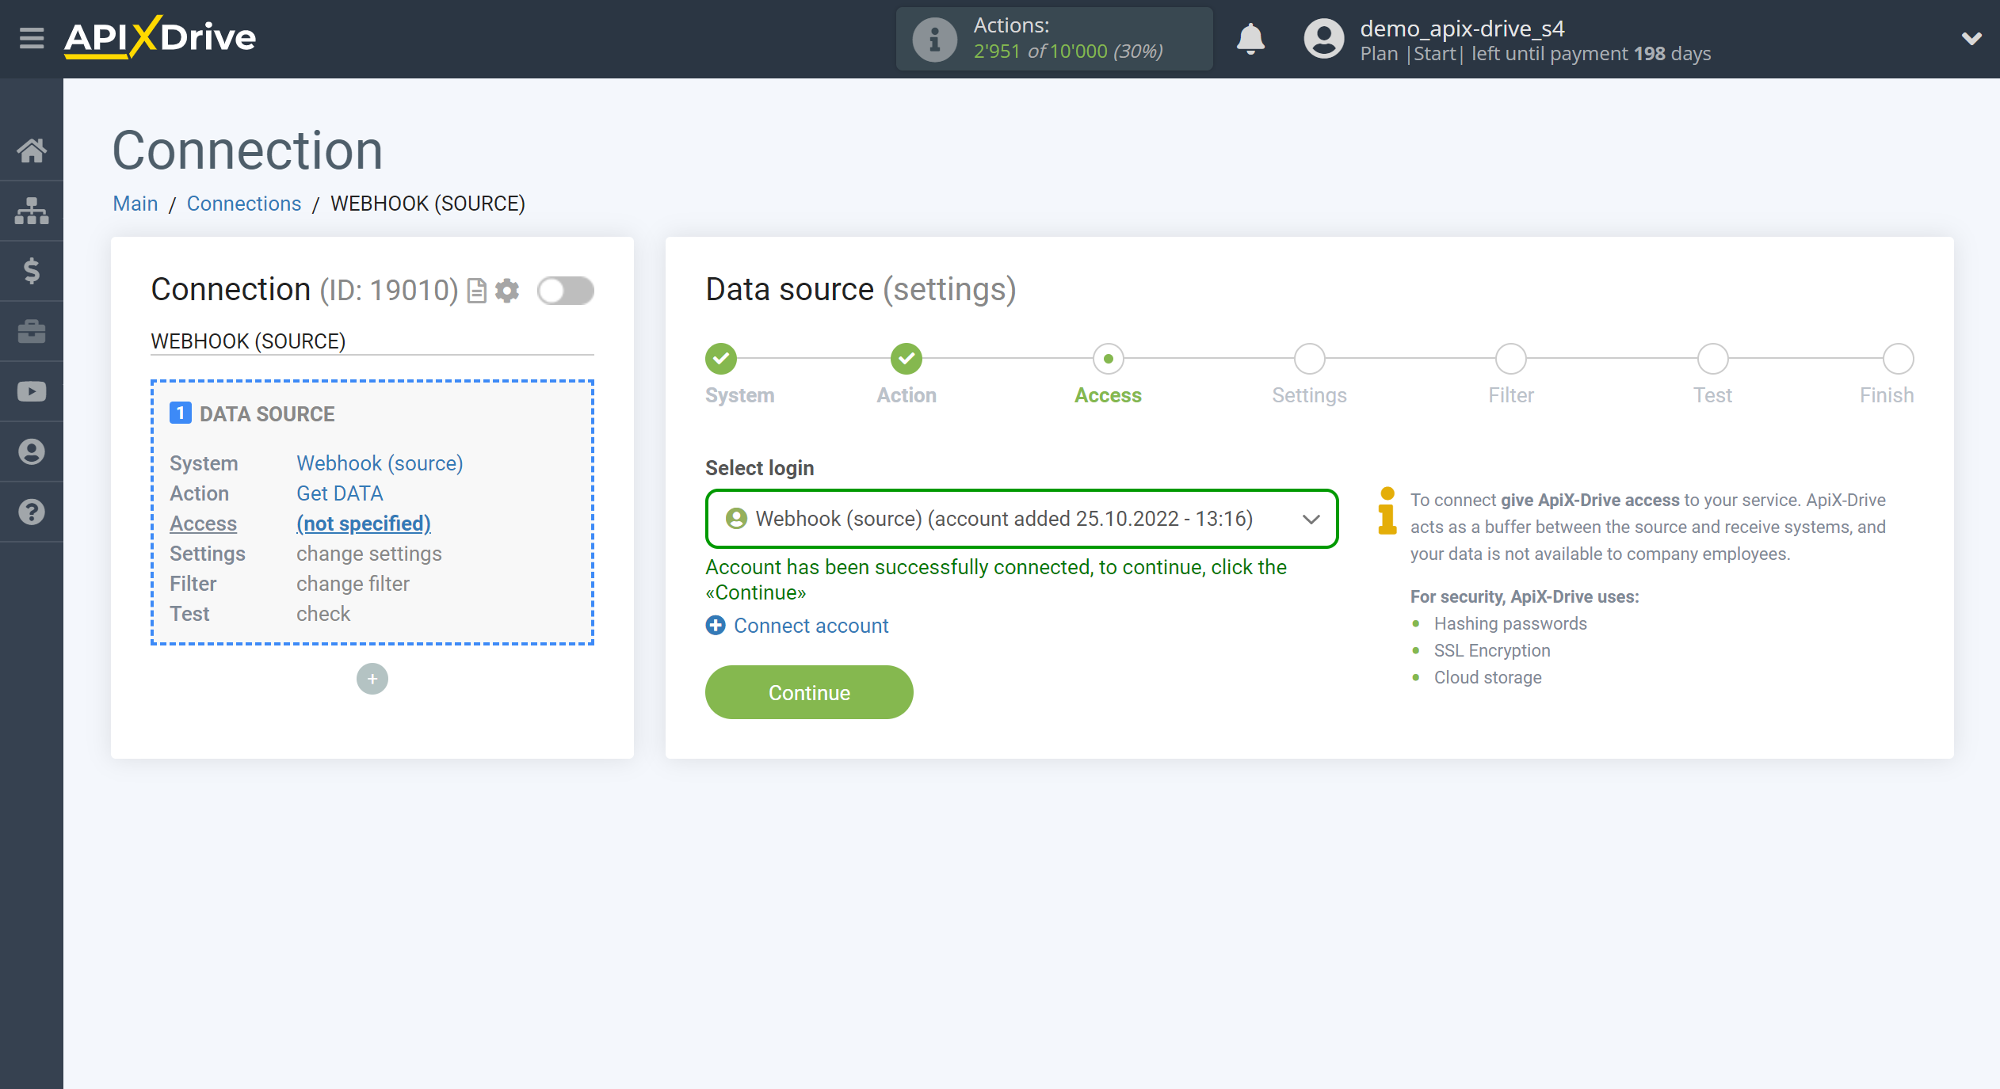Viewport: 2000px width, 1089px height.
Task: Click the Connections breadcrumb link
Action: tap(244, 204)
